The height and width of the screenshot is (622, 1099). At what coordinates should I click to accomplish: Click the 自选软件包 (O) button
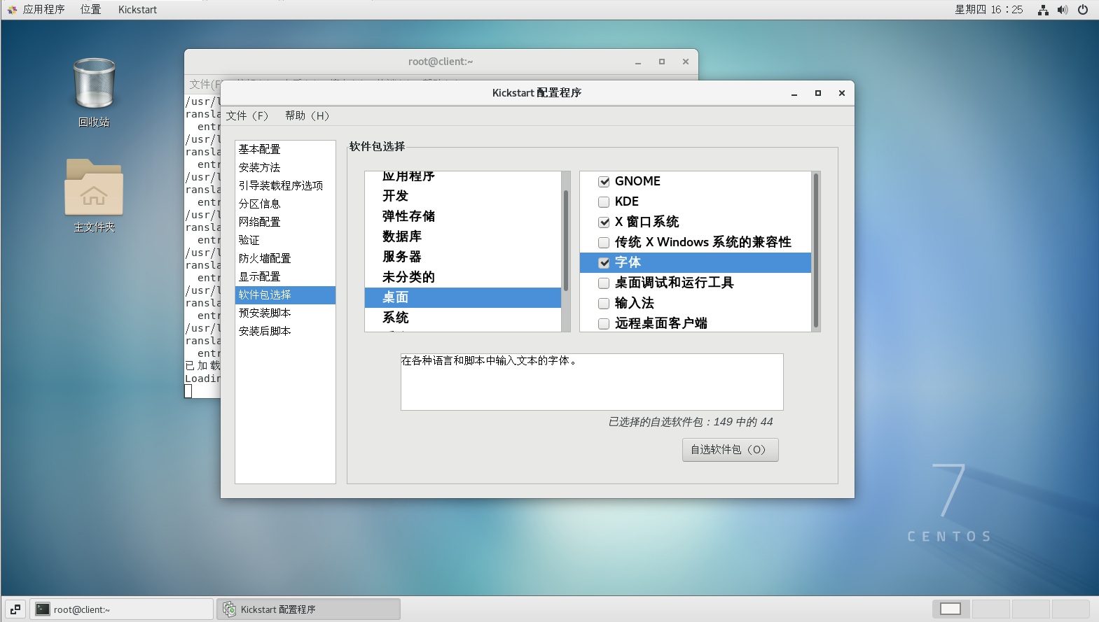(730, 450)
